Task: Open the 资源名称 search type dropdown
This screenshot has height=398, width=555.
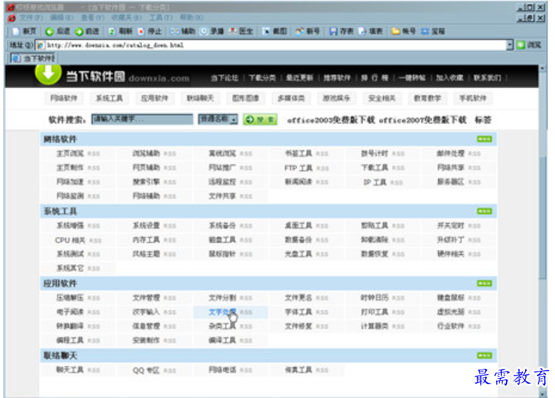Action: click(218, 119)
